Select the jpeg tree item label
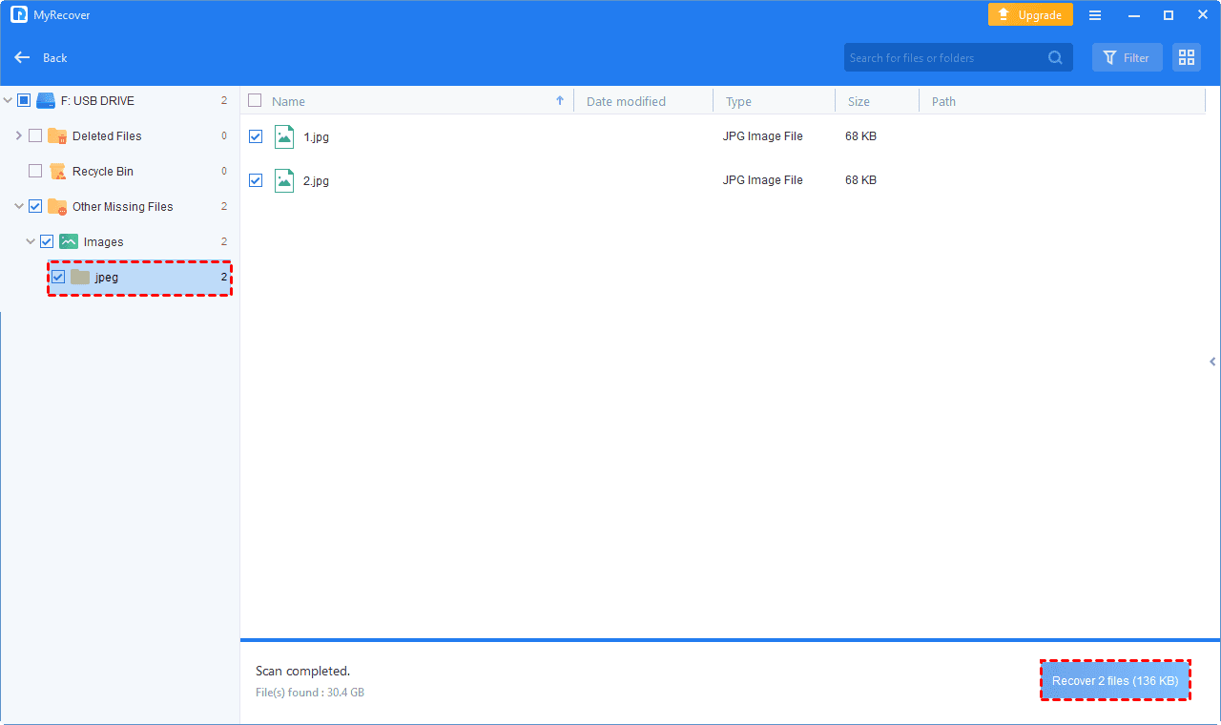1221x725 pixels. (107, 278)
